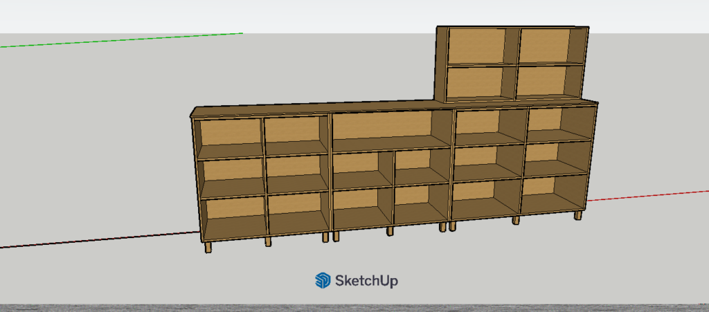
Task: Click the leftmost cabinet leg
Action: click(x=208, y=248)
